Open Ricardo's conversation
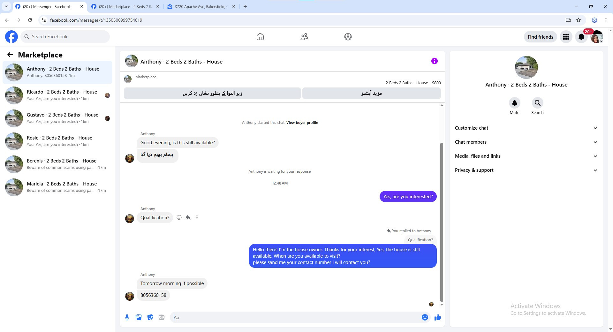Screen dimensions: 613x332 coord(57,95)
